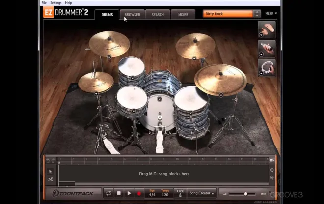Hit the hi-hat cymbal
Screen dimensions: 324x204
click(96, 82)
